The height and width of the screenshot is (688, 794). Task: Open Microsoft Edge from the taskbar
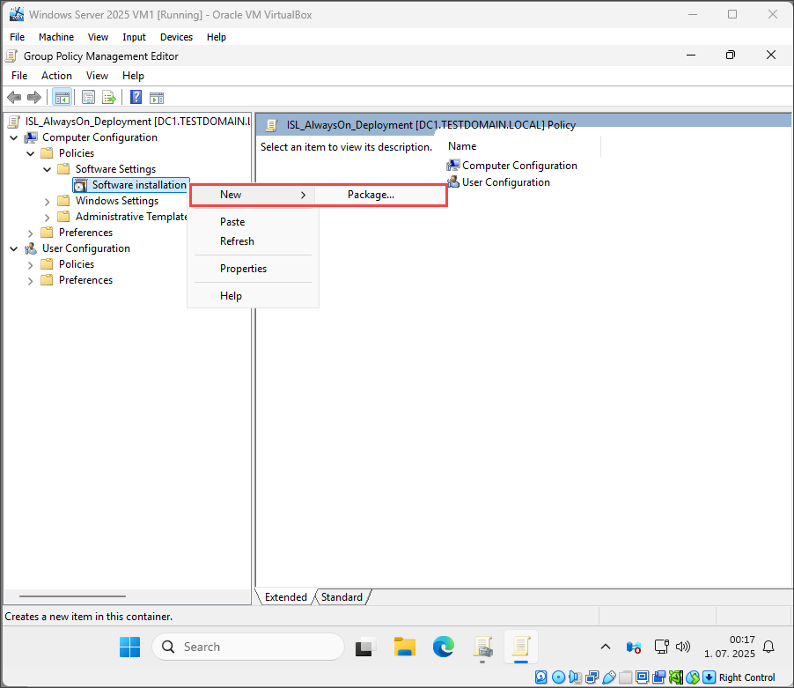click(444, 647)
